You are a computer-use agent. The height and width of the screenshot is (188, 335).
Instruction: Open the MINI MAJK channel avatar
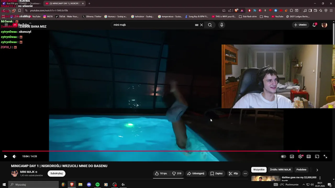coord(14,173)
